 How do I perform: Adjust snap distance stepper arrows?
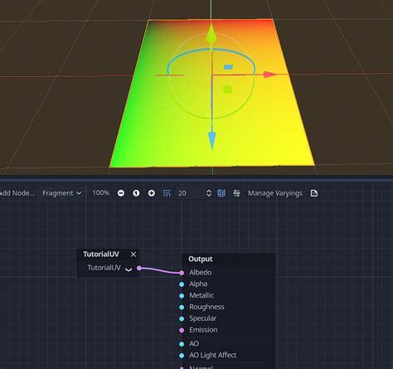209,193
